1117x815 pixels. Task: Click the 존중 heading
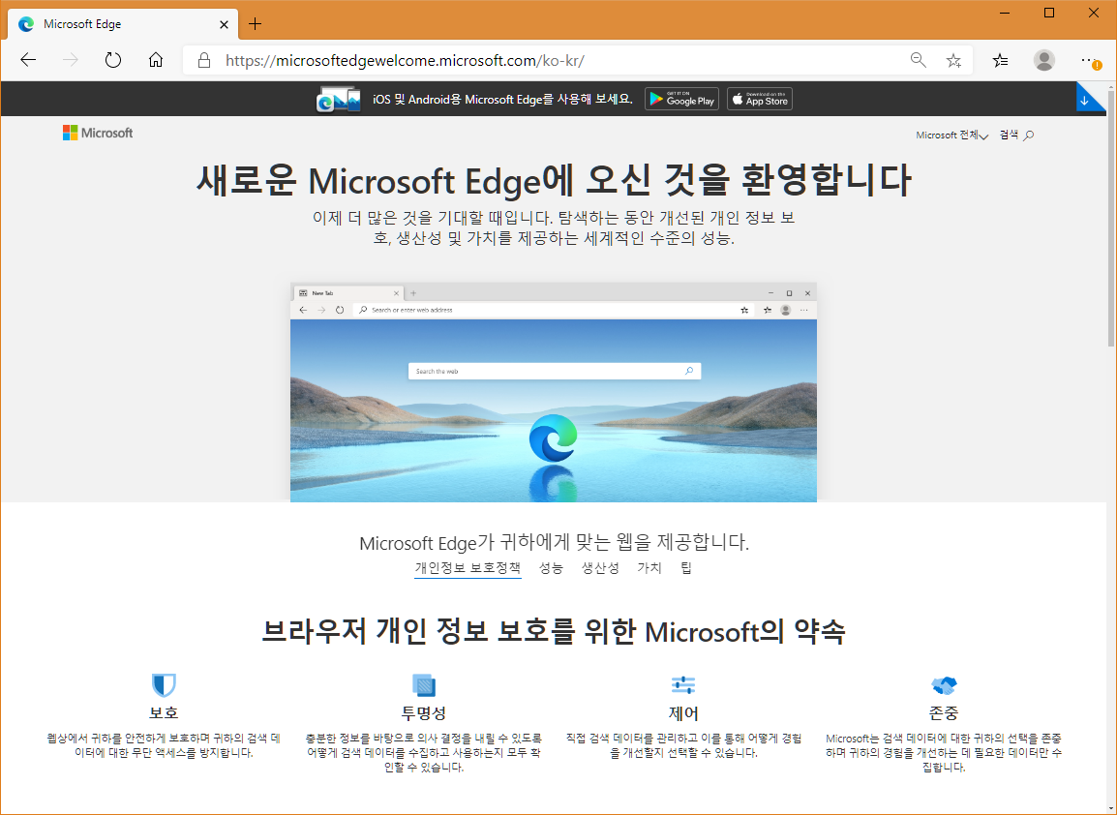944,713
